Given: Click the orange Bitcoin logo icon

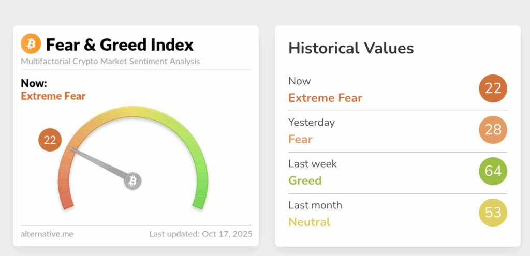Looking at the screenshot, I should click(x=31, y=44).
